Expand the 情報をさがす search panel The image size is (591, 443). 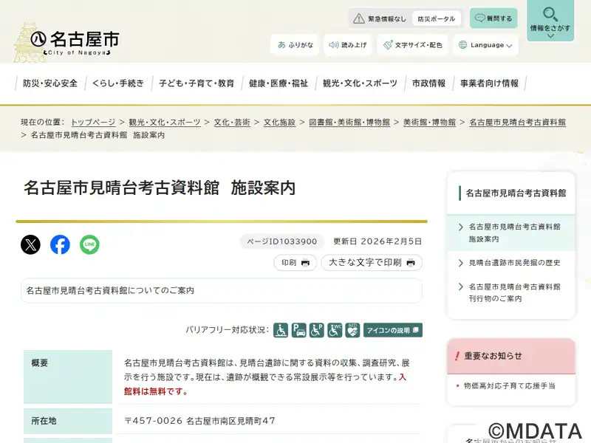[550, 21]
